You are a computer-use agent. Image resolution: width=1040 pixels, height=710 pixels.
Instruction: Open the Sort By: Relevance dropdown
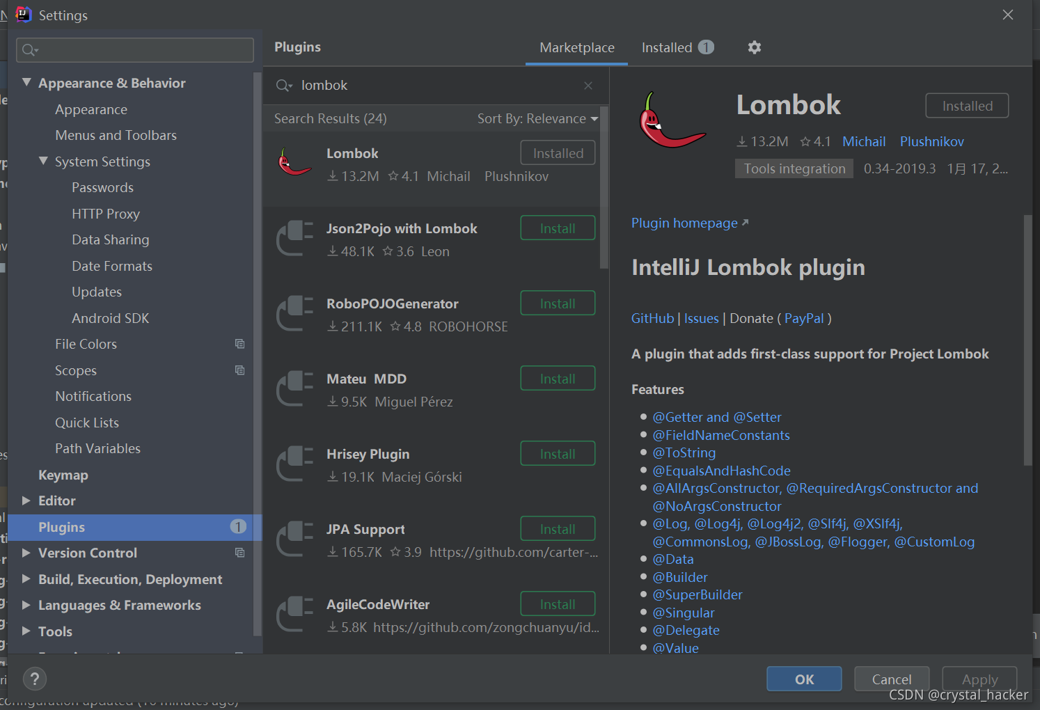pyautogui.click(x=537, y=119)
